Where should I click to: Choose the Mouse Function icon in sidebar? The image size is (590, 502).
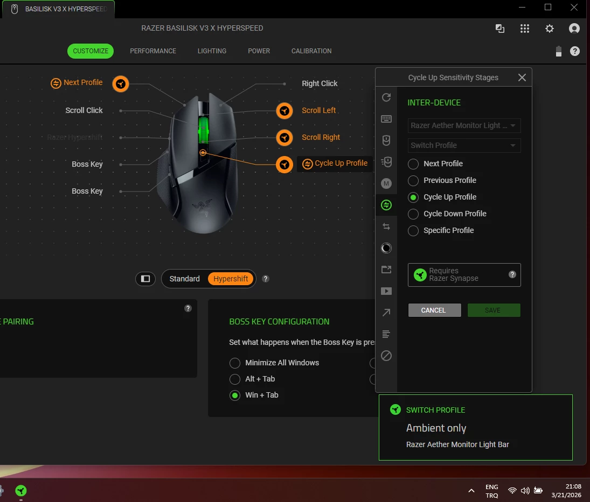(386, 140)
